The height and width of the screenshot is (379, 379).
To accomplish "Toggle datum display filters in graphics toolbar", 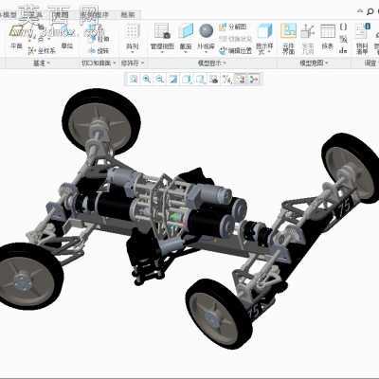I will click(227, 79).
